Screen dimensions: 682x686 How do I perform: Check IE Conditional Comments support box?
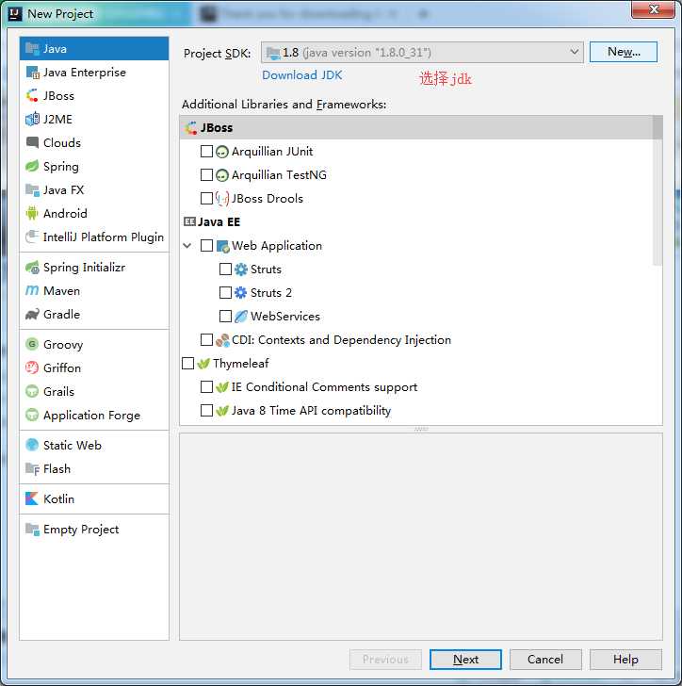pyautogui.click(x=206, y=386)
